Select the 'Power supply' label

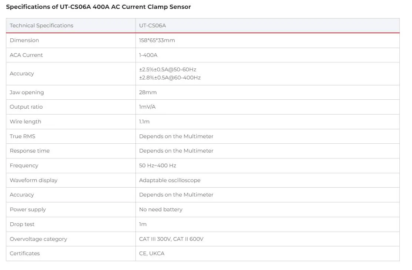[x=28, y=209]
